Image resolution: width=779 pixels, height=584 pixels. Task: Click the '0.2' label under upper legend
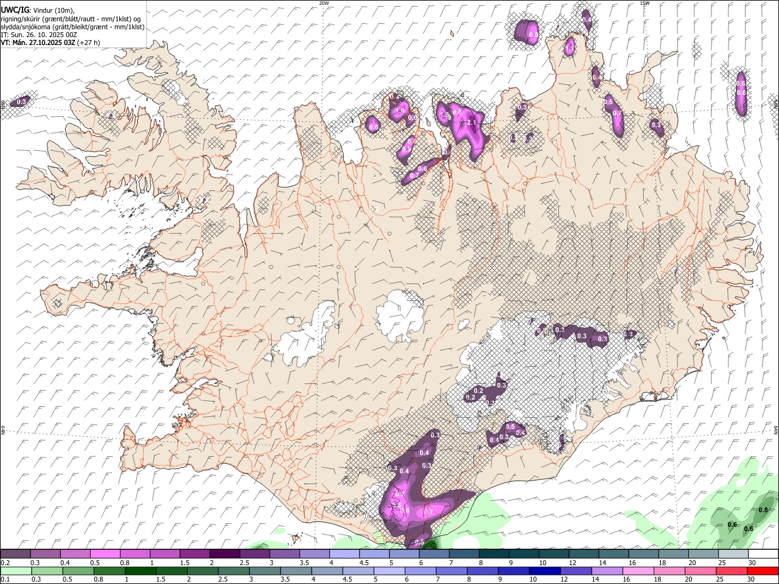(5, 563)
